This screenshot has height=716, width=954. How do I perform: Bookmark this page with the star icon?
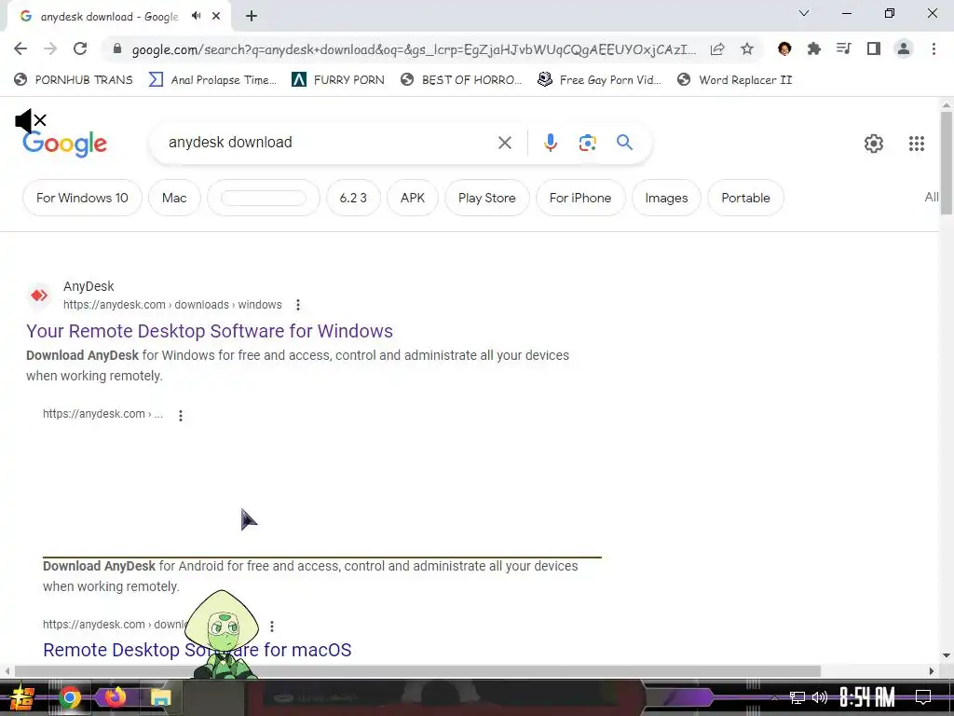click(747, 49)
